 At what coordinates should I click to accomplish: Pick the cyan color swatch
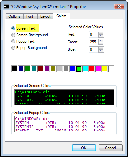pos(85,69)
